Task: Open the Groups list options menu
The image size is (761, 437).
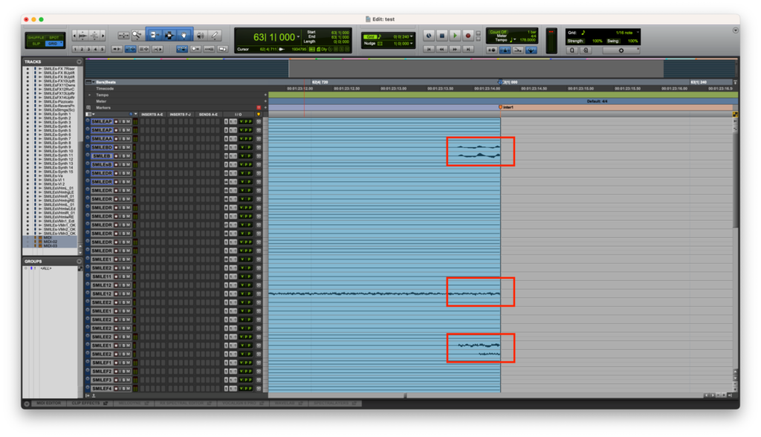Action: [x=79, y=261]
